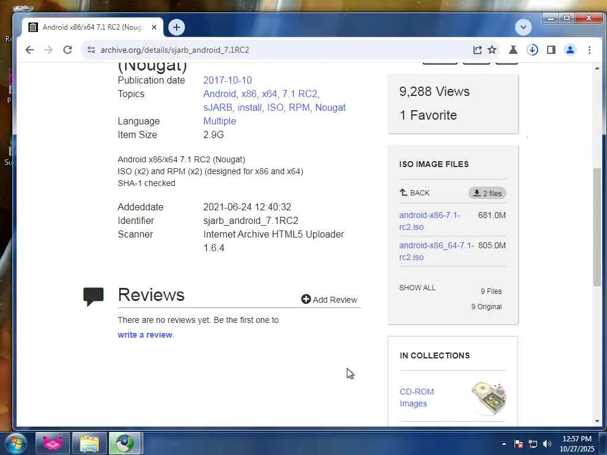
Task: Select the Item Size value 2.9G
Action: (x=213, y=134)
